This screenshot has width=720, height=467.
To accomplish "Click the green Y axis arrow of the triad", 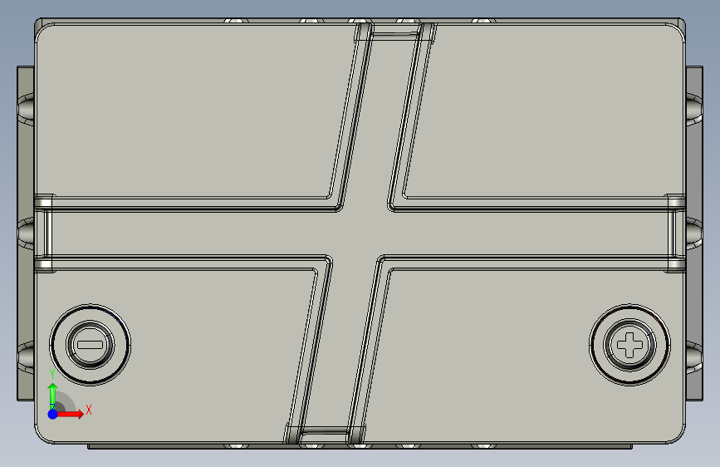I will tap(53, 396).
